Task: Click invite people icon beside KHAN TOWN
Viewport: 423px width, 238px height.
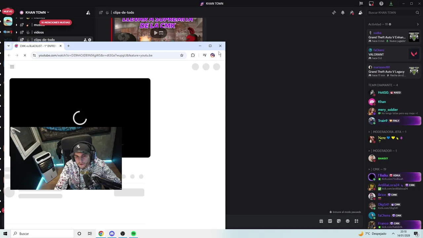Action: click(88, 13)
